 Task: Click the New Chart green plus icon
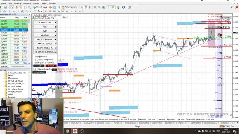coord(1,7)
